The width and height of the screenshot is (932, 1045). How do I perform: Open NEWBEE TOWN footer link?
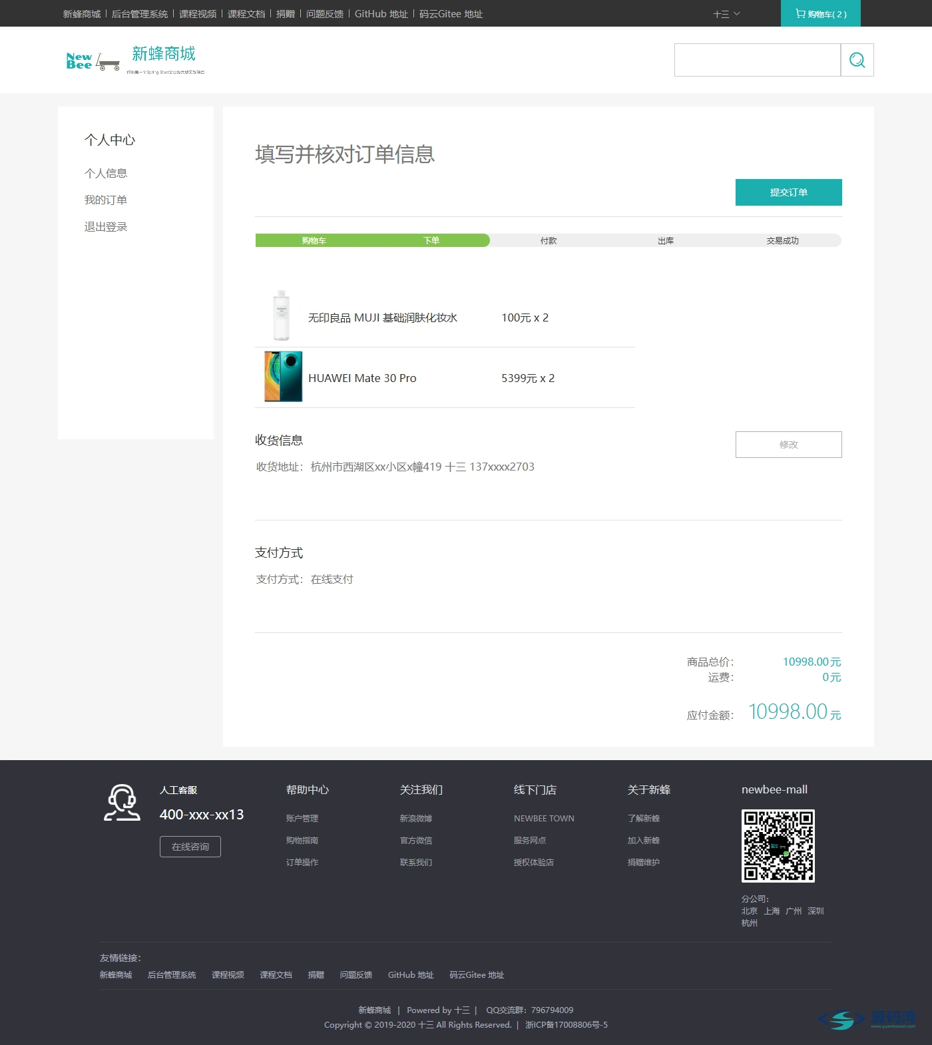[x=544, y=819]
